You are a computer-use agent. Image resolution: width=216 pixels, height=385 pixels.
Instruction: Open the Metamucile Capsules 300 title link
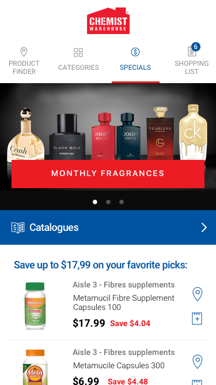click(x=119, y=365)
